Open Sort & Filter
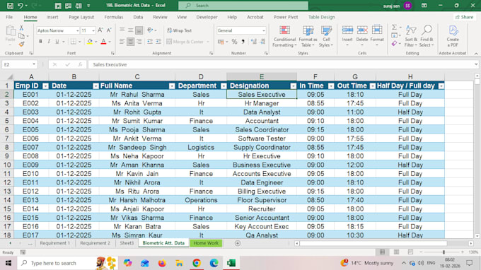The height and width of the screenshot is (270, 481). (x=411, y=37)
